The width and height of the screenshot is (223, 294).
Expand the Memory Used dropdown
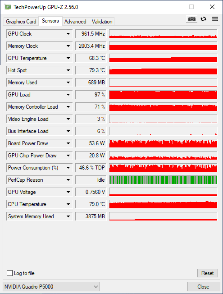tap(68, 83)
